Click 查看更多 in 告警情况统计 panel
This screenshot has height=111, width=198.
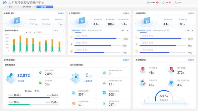click(191, 60)
